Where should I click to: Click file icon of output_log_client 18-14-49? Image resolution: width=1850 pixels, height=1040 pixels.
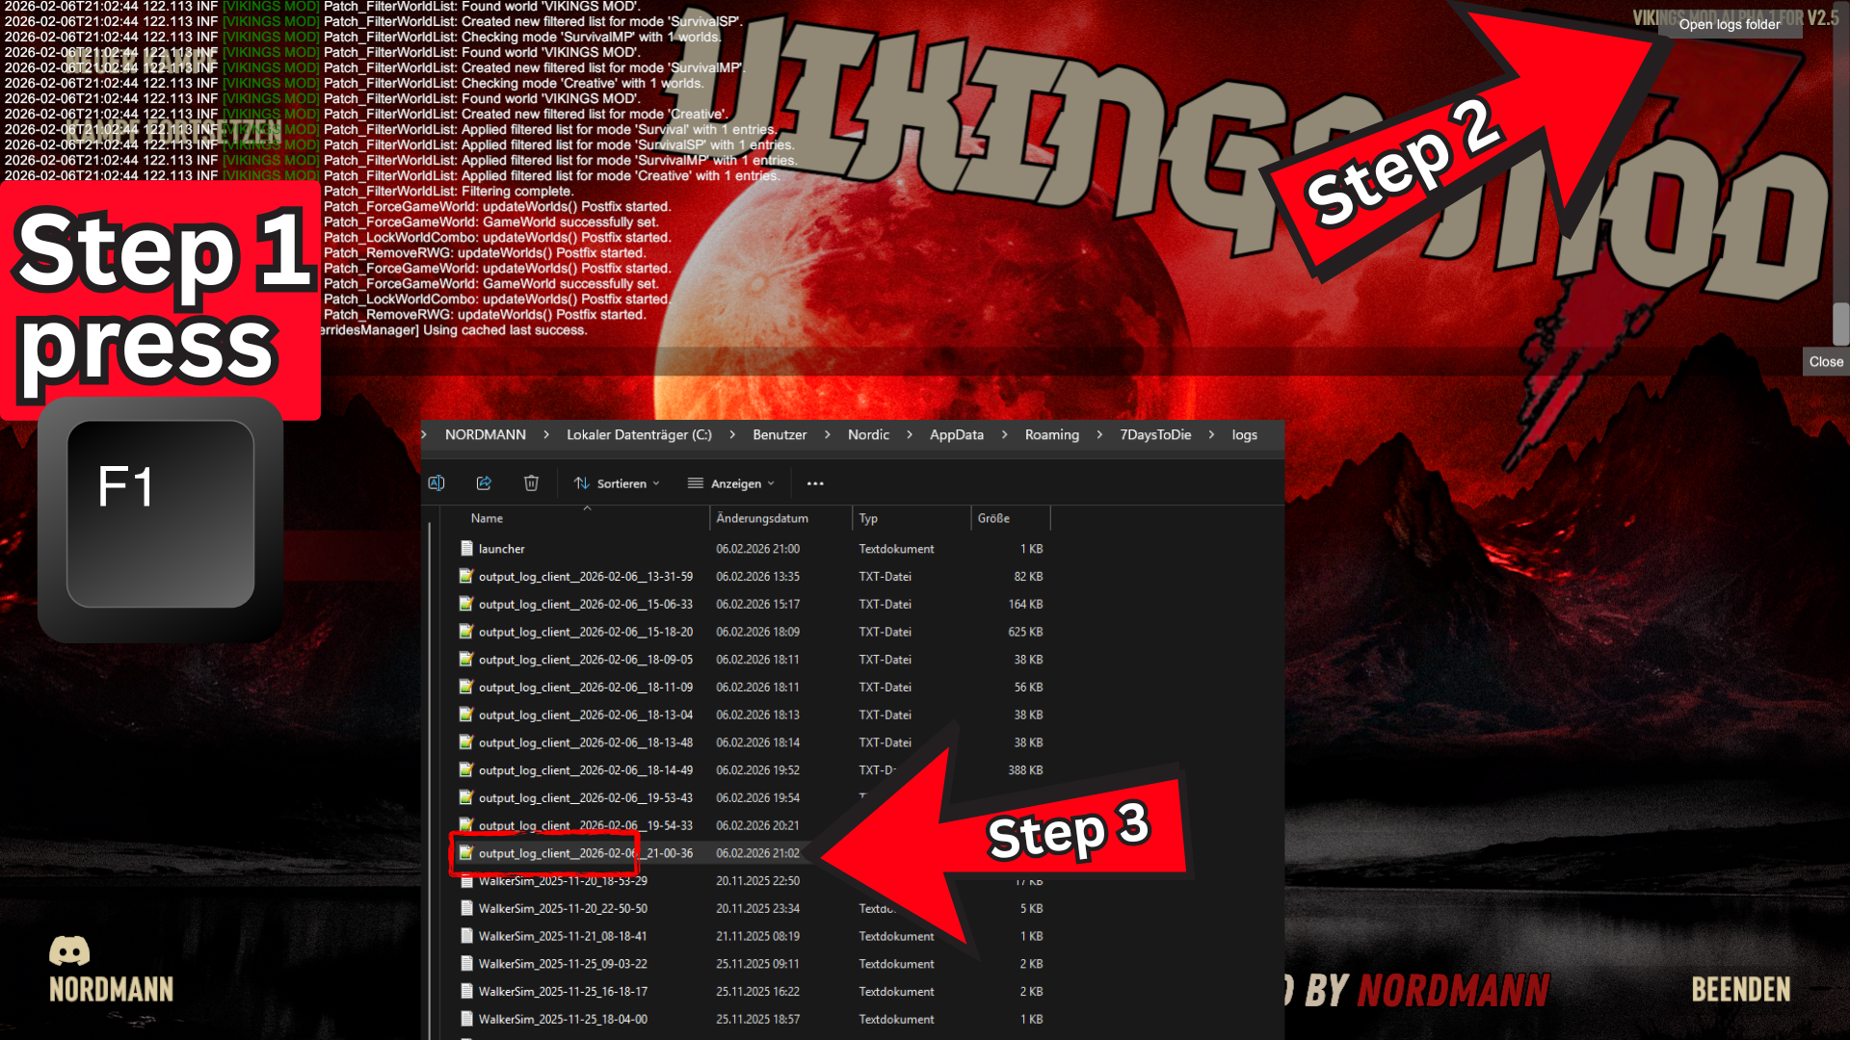click(x=466, y=769)
